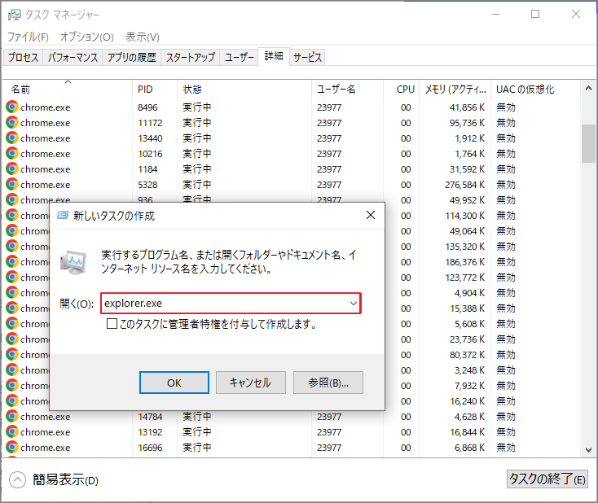Click the chrome icon for PID 11172

(12, 123)
